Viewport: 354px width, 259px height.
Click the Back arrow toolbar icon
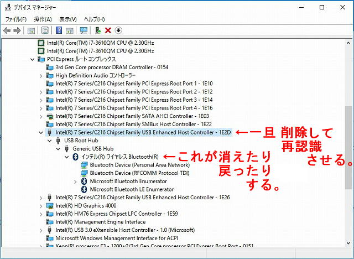(7, 30)
